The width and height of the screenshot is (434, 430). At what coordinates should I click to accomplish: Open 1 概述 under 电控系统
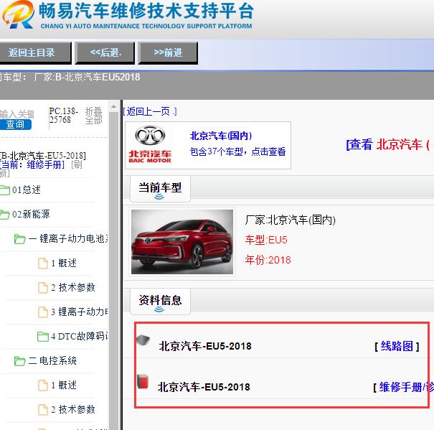64,385
